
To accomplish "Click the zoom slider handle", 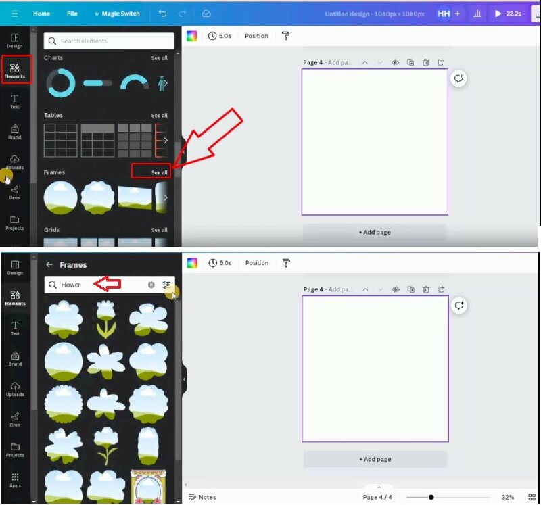I will tap(431, 497).
